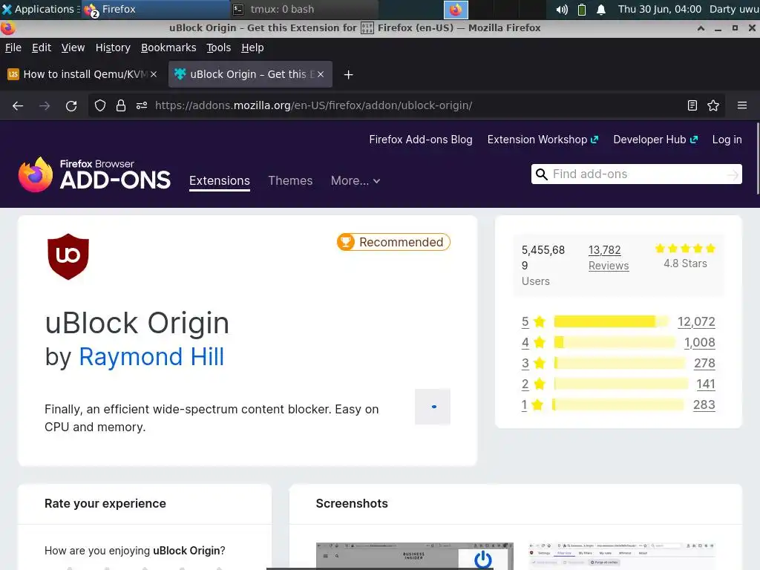Image resolution: width=760 pixels, height=570 pixels.
Task: Open the Bookmarks menu
Action: [168, 47]
